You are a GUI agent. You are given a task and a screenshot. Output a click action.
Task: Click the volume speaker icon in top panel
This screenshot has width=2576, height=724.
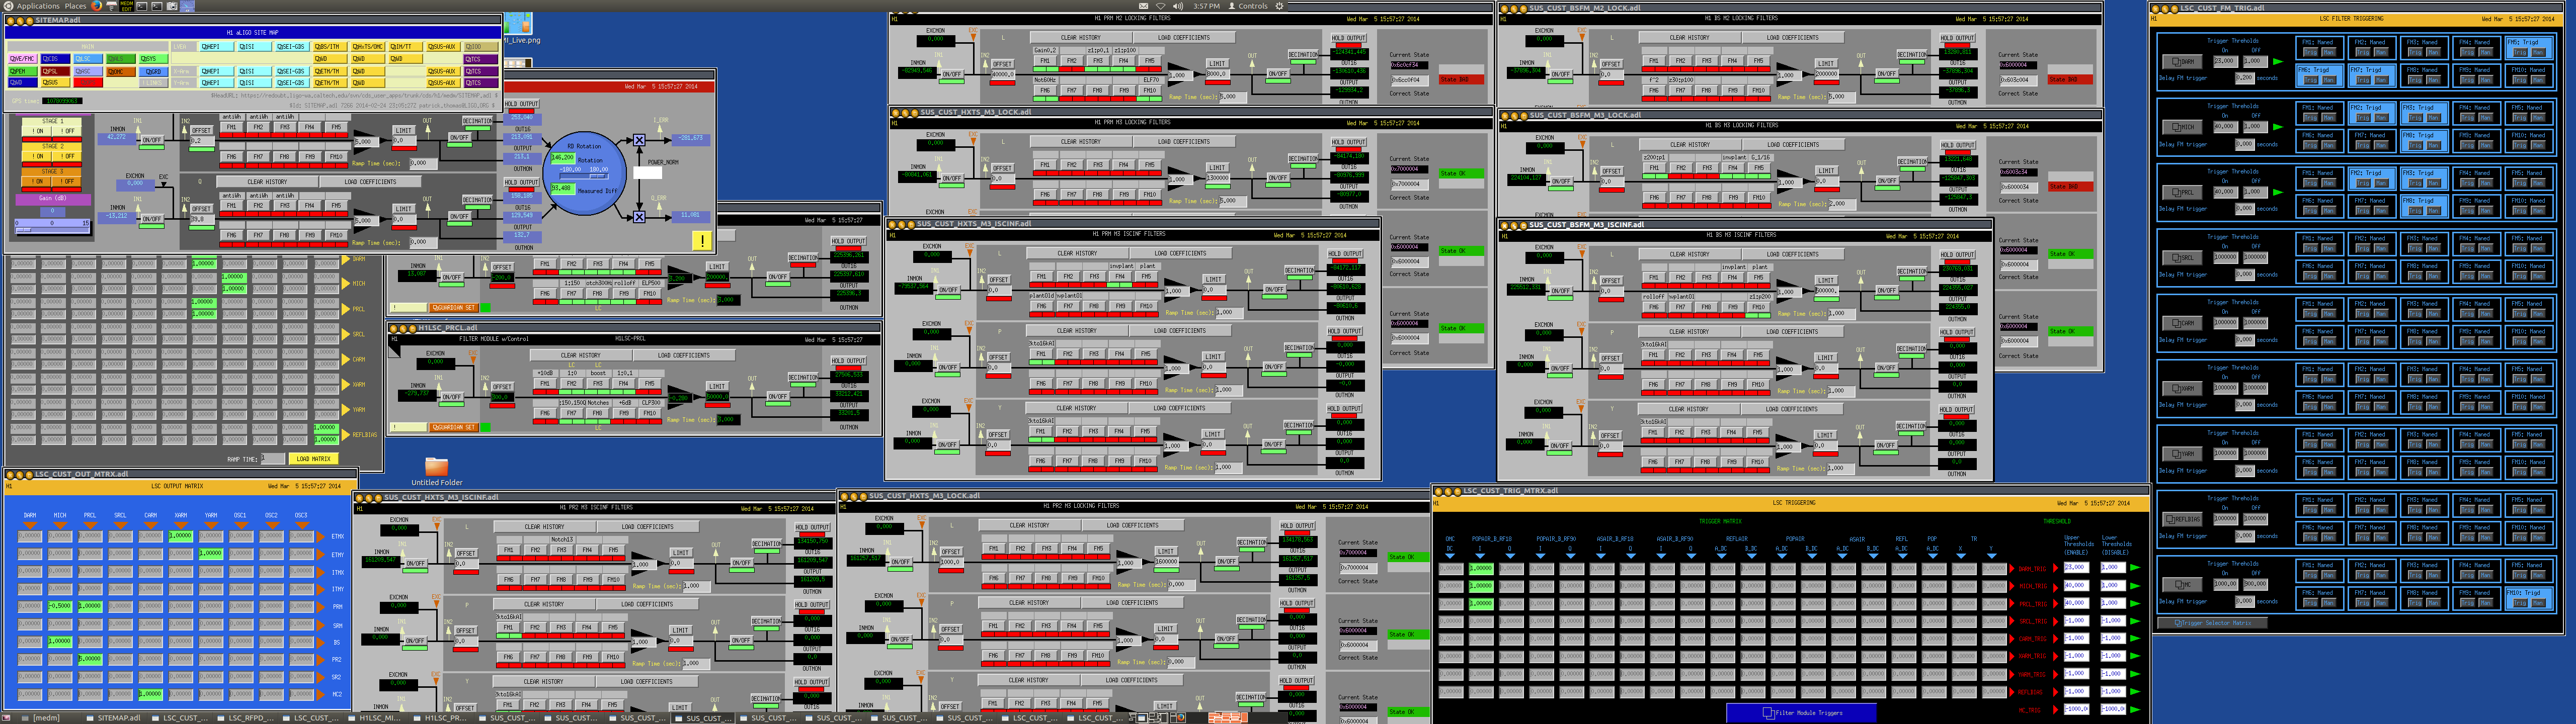pos(1179,6)
